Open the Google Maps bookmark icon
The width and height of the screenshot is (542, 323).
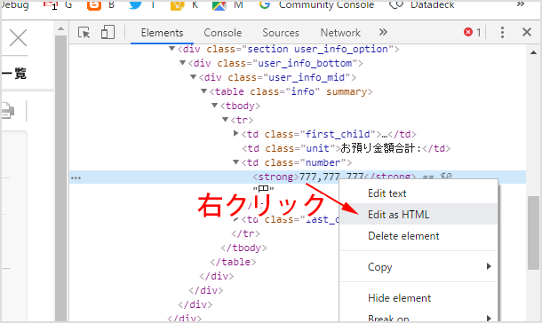219,4
